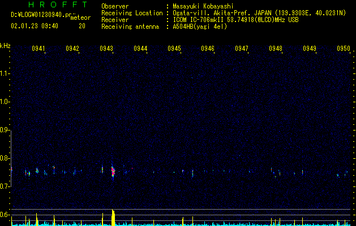Click the 'Receiving antenna' label
Screen dimensions: 356x226
point(130,27)
